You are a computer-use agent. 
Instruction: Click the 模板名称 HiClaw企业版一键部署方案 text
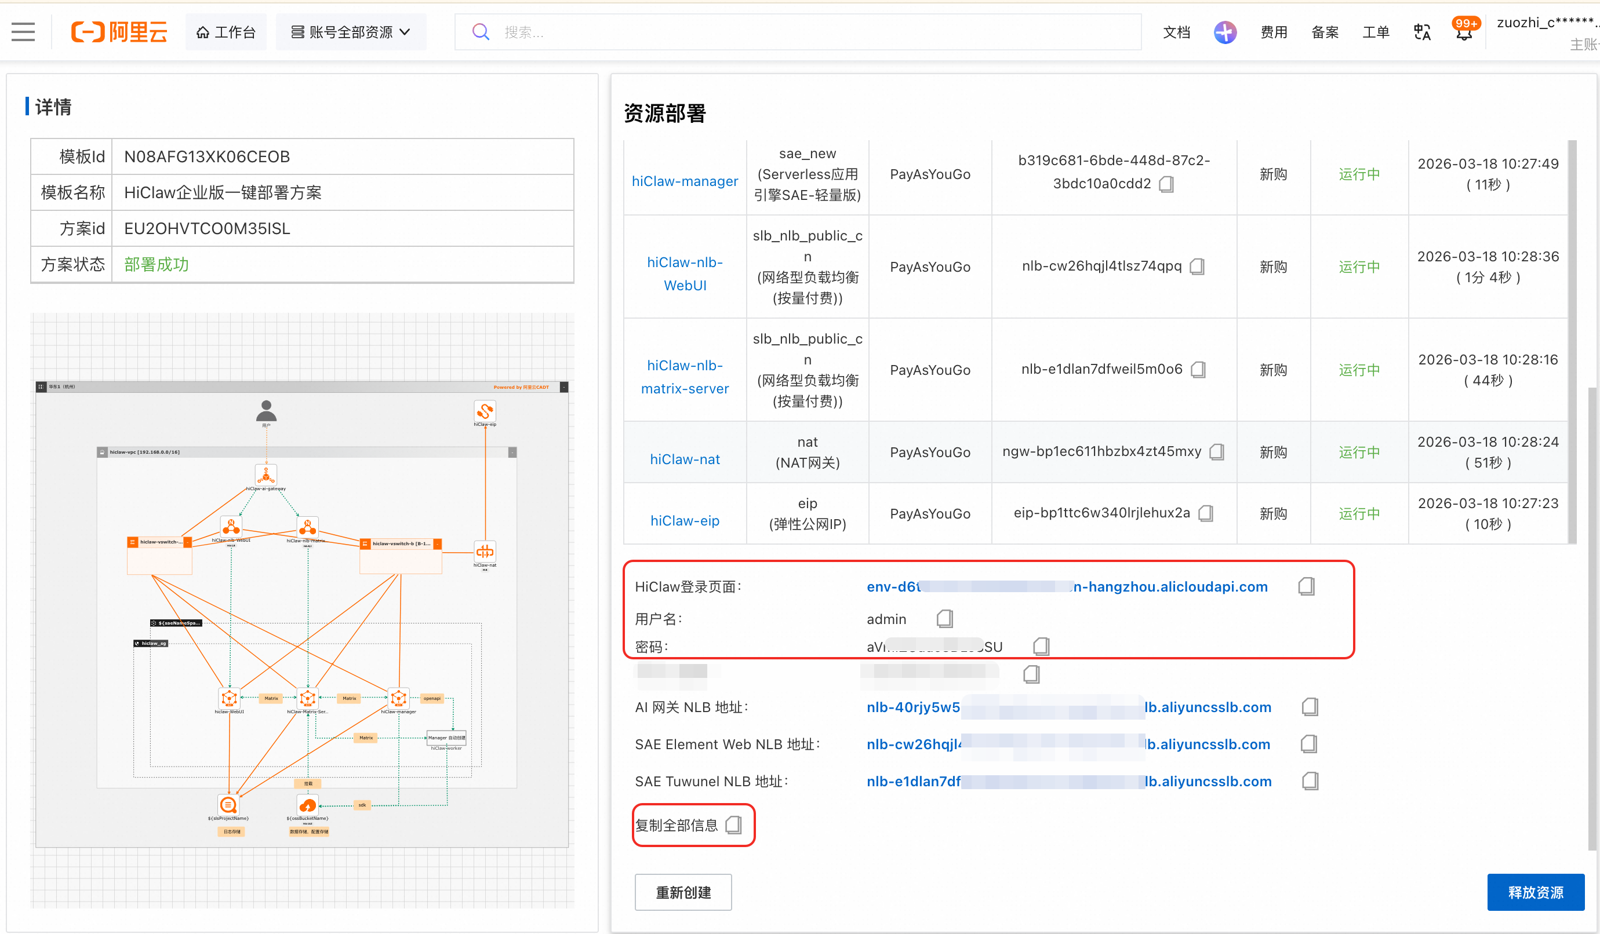pos(223,192)
